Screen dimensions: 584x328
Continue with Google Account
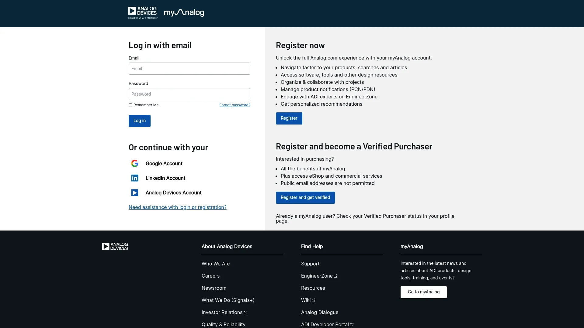164,163
